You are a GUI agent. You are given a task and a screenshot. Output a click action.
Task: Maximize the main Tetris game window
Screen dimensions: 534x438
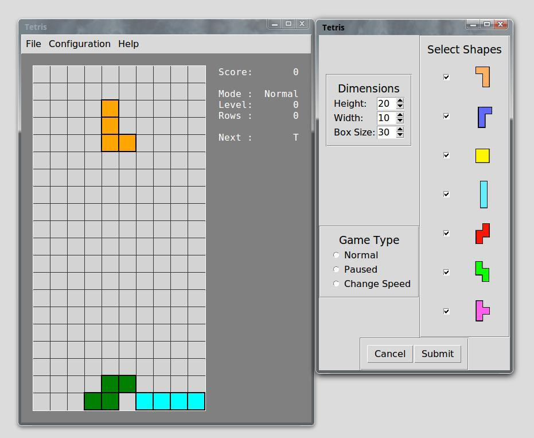coord(289,24)
